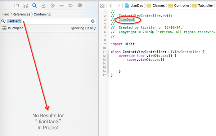Select the Find navigator magnifier icon
216x136 pixels.
click(x=35, y=5)
